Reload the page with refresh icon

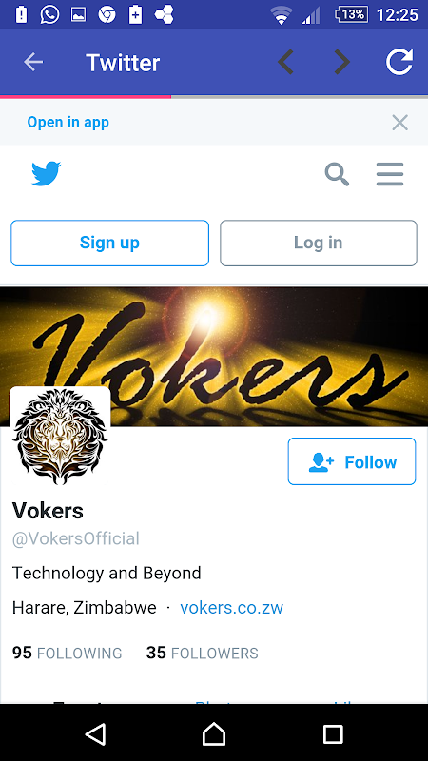tap(399, 62)
